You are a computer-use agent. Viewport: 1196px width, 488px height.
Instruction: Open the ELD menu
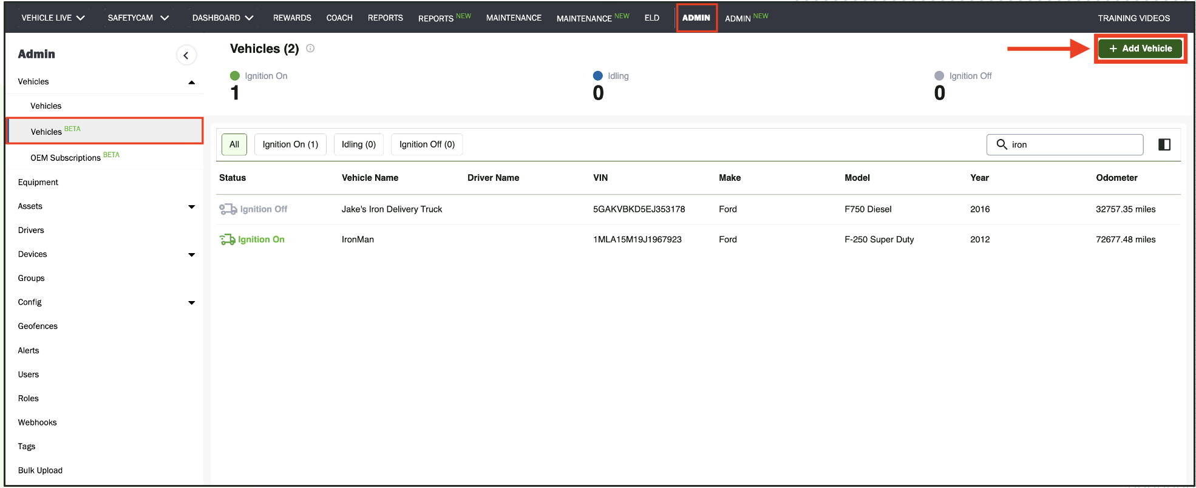tap(652, 18)
